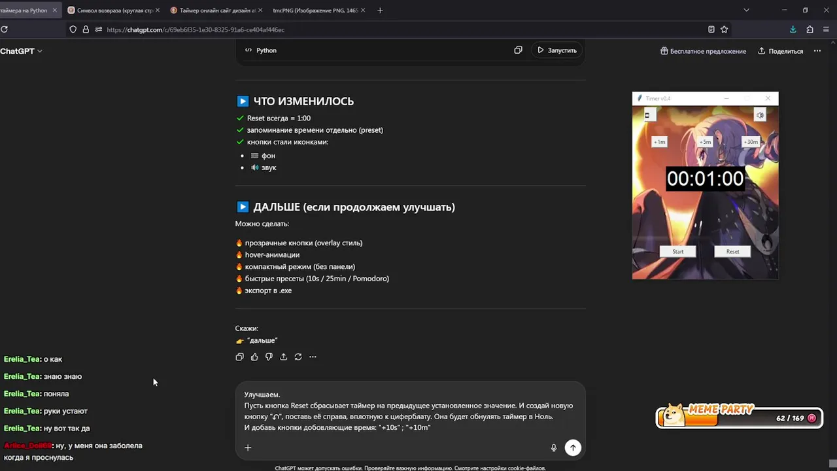Viewport: 837px width, 471px height.
Task: Click "ЧТО ИЗМЕНИЛОСЬ" heading
Action: 303,101
